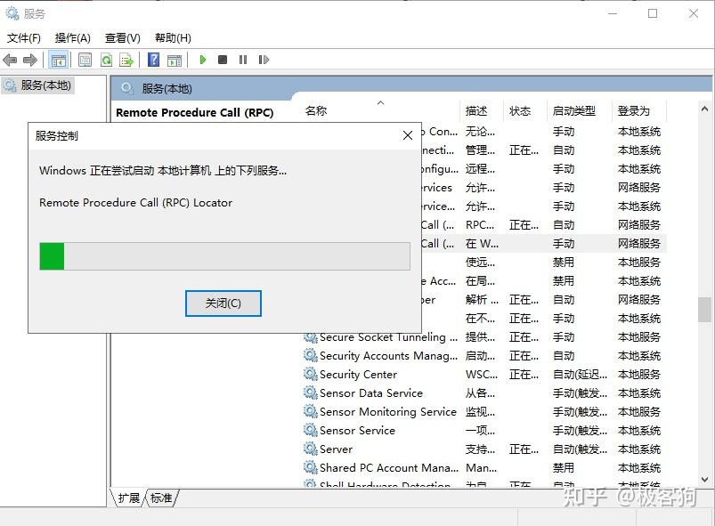Open the 操作(A) menu
Viewport: 715px width, 526px height.
point(72,38)
